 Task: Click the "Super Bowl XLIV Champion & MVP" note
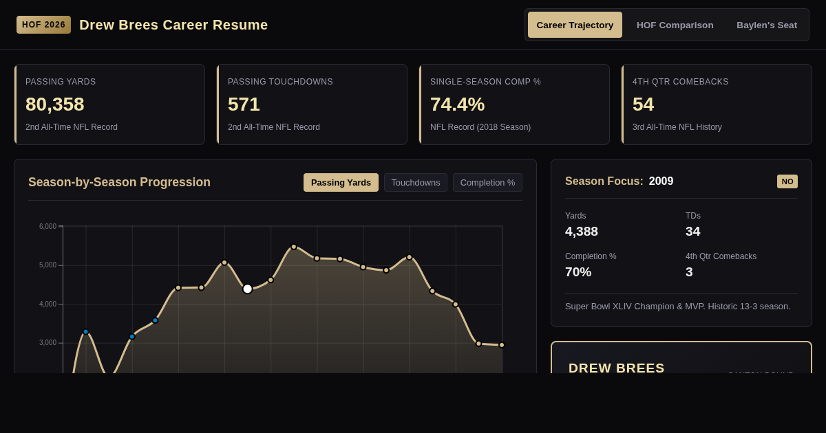[x=677, y=307]
